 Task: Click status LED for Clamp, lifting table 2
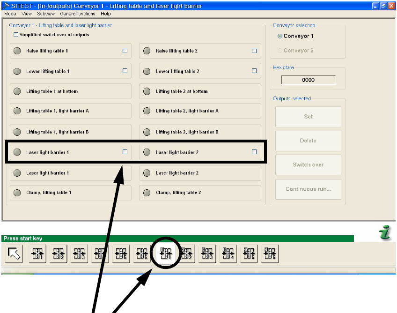click(147, 193)
